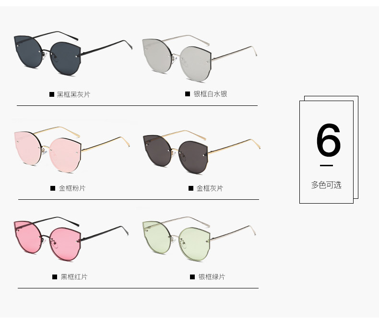The image size is (379, 321).
Task: Click the black square beside 黑框黑灰片
Action: [52, 94]
